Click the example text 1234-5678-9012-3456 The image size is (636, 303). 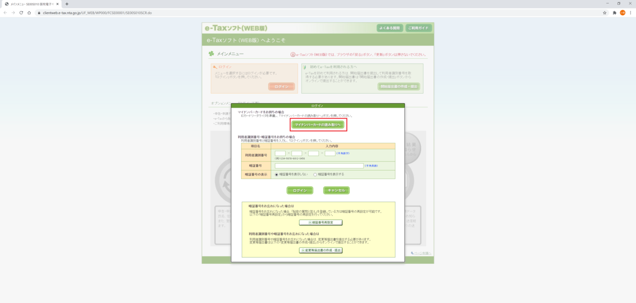click(291, 159)
